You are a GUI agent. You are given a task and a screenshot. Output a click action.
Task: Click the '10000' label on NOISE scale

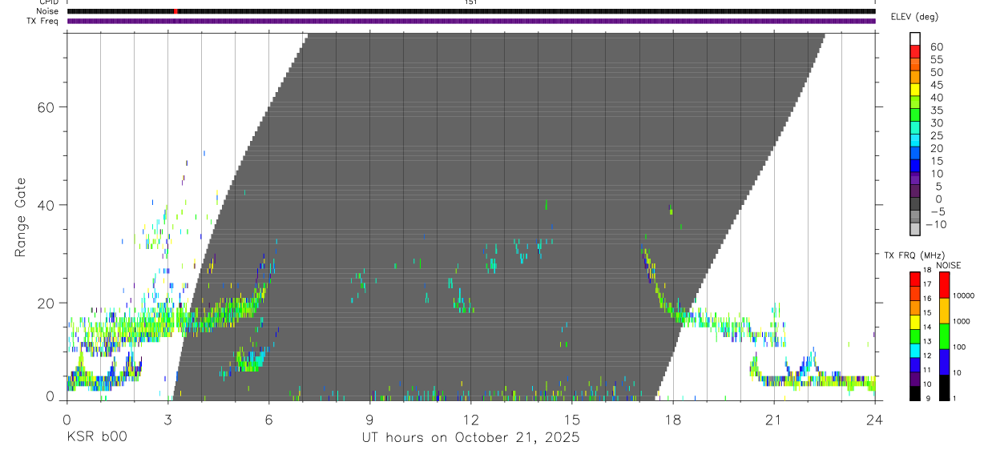[x=964, y=295]
